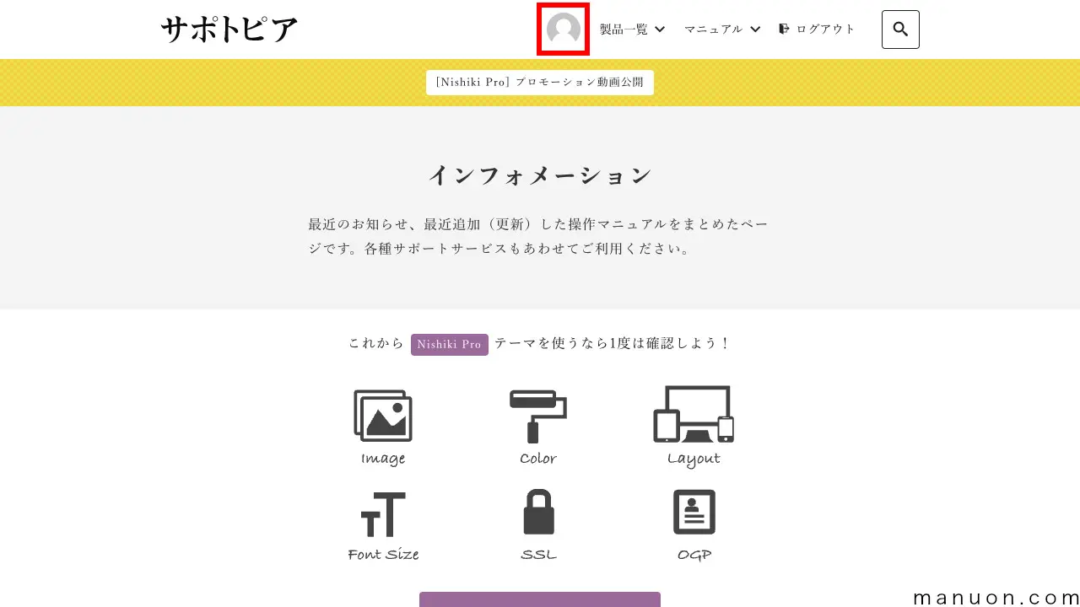
Task: Select the Image feature icon
Action: 383,415
